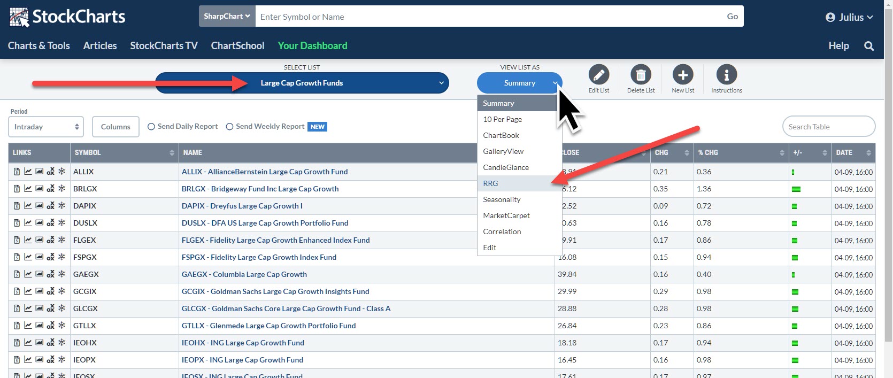Click the Columns button
The width and height of the screenshot is (893, 378).
click(116, 127)
